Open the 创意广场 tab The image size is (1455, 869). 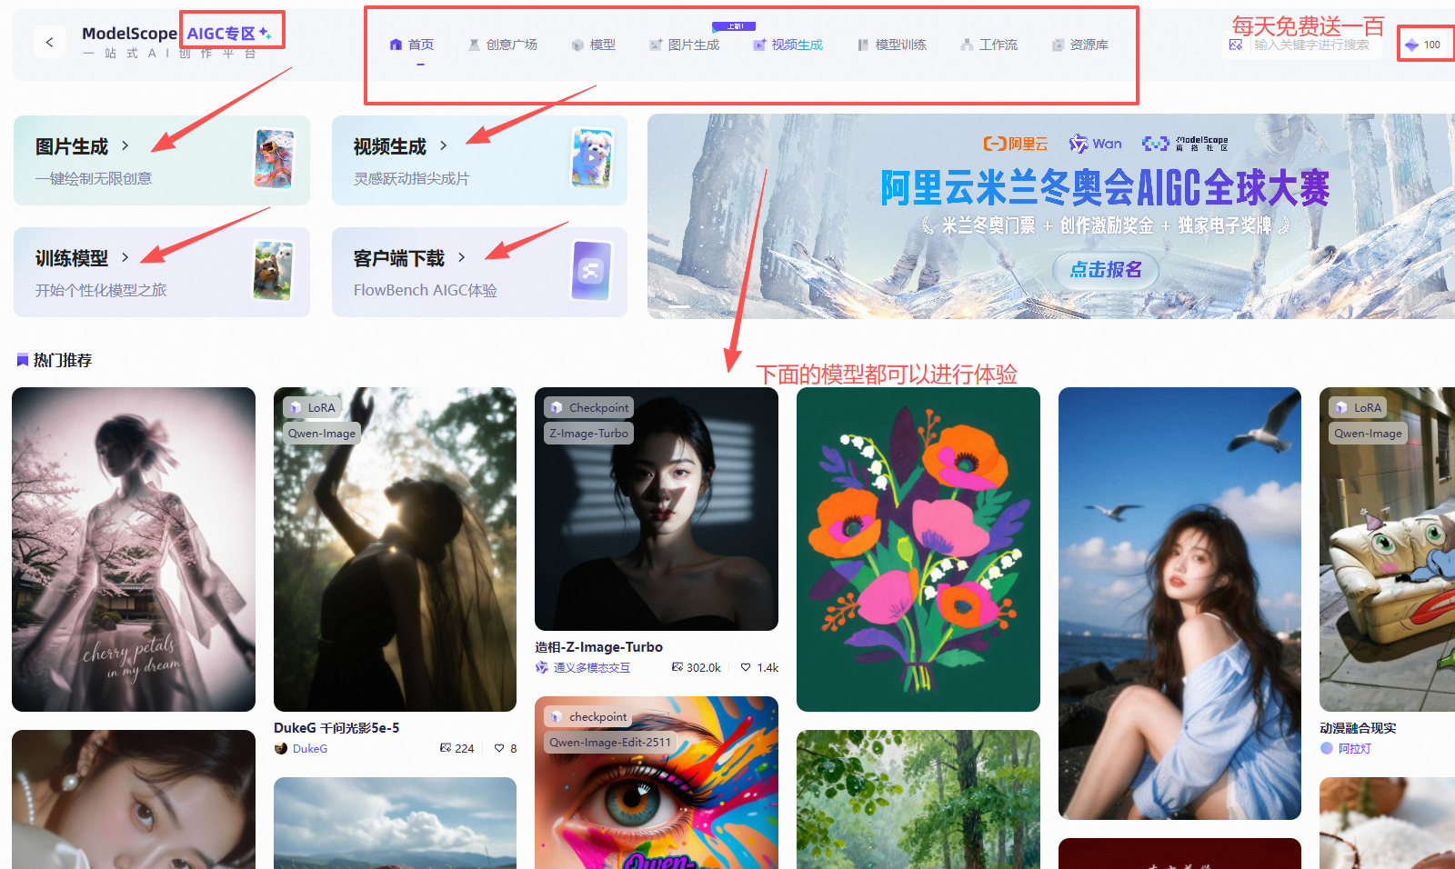click(x=503, y=45)
